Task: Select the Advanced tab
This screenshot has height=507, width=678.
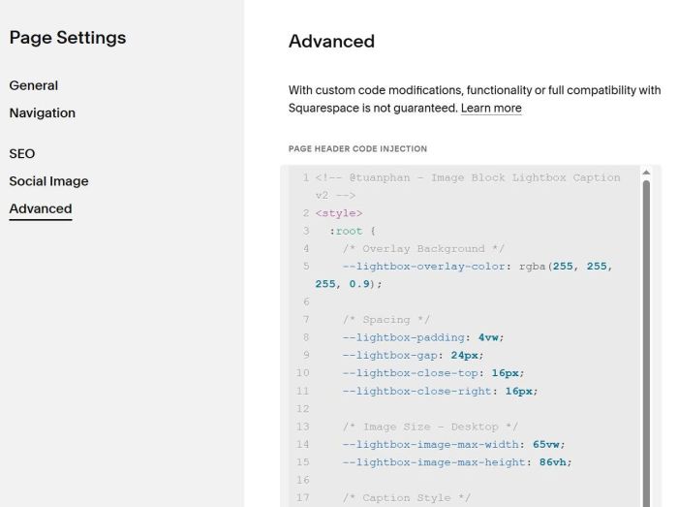Action: click(x=41, y=208)
